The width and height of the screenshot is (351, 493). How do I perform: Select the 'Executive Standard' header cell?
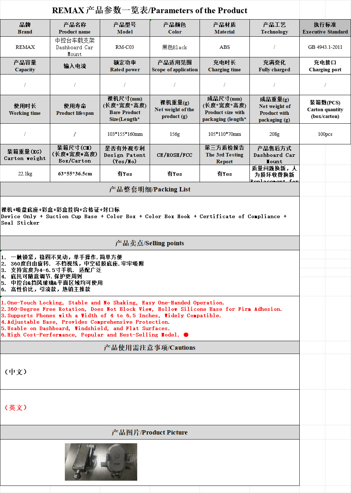325,28
